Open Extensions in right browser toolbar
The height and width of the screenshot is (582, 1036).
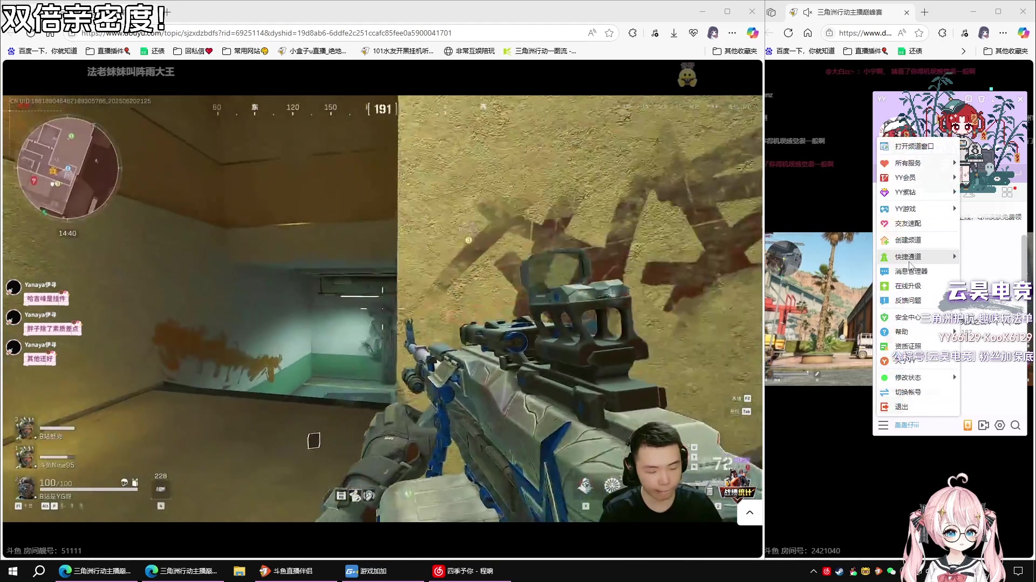pos(942,33)
